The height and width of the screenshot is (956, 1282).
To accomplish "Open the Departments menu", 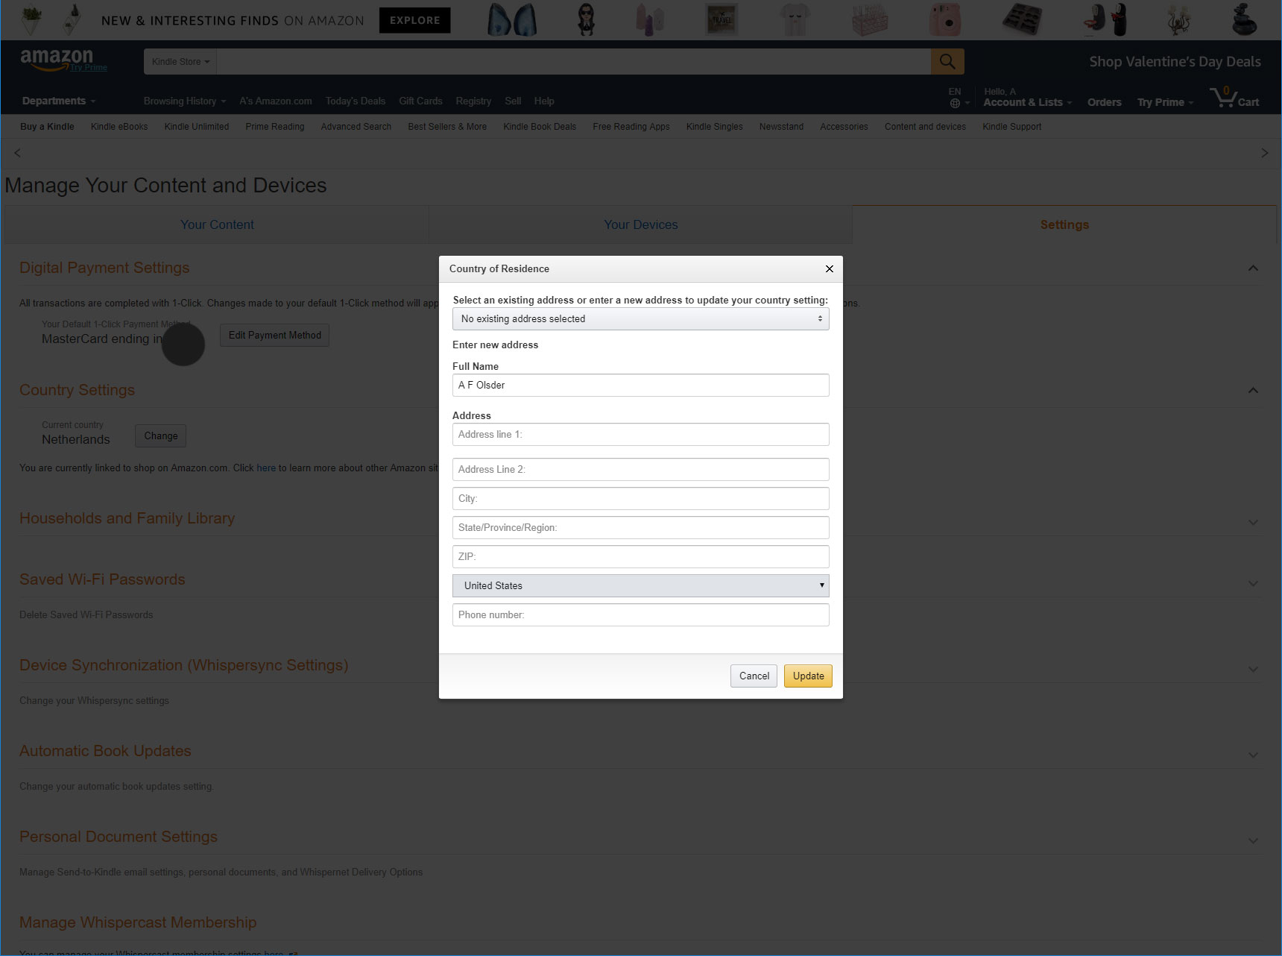I will 59,101.
